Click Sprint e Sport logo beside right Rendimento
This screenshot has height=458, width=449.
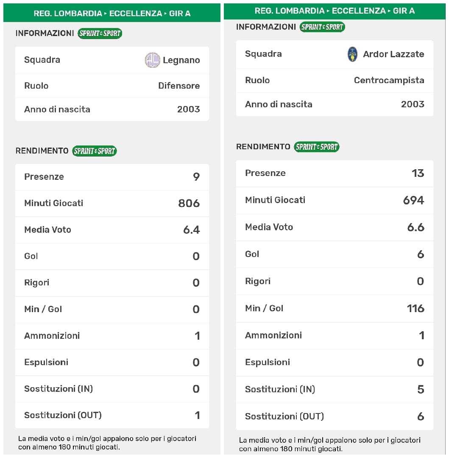click(x=317, y=147)
